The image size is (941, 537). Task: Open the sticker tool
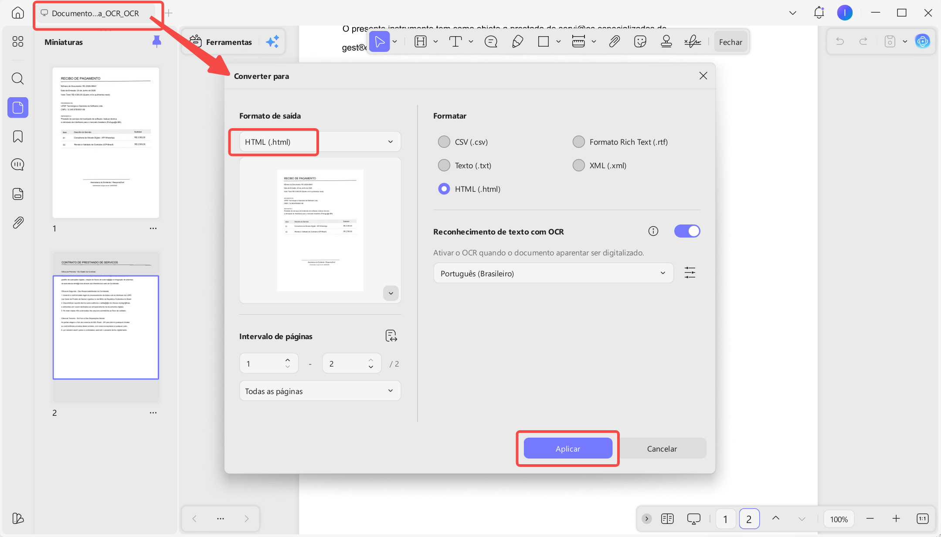point(640,42)
